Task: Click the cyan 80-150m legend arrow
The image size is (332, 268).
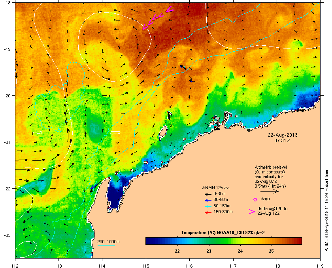Action: [x=208, y=206]
